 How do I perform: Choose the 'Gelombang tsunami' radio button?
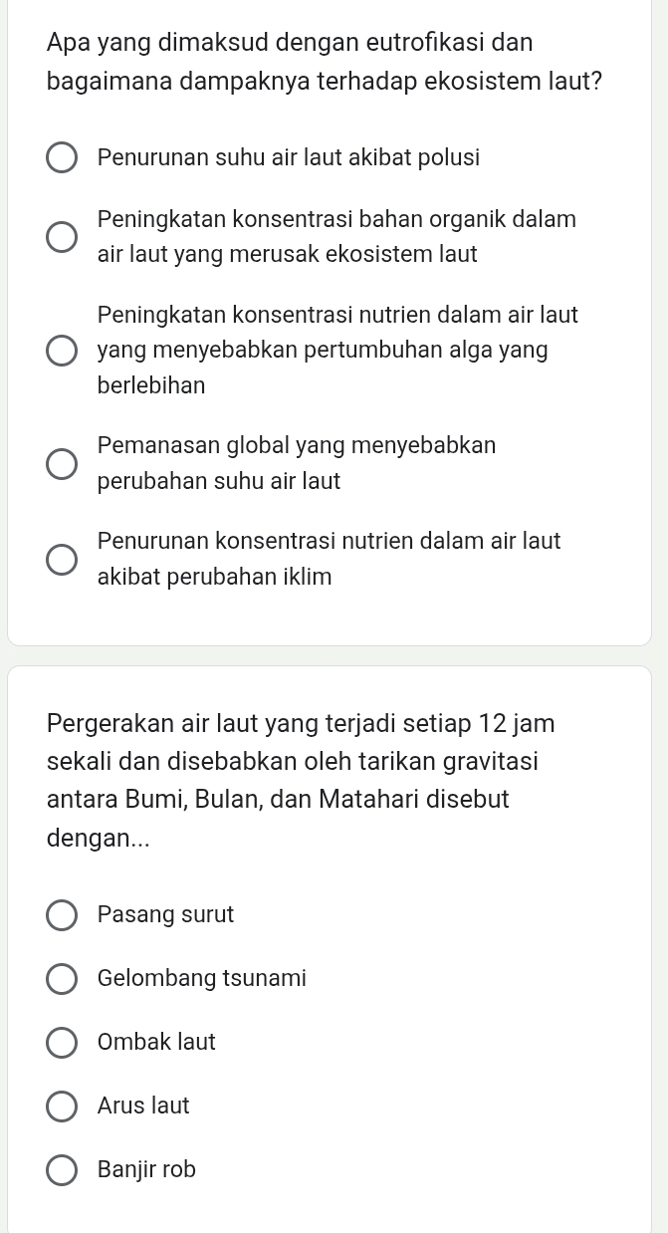click(62, 979)
